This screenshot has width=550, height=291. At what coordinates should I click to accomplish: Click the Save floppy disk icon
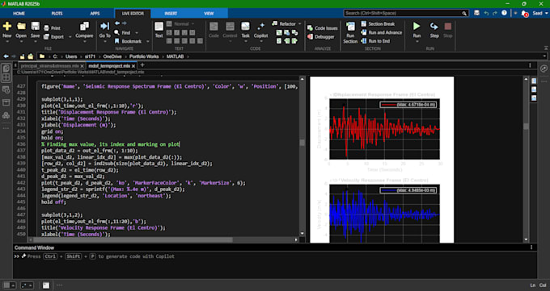(x=35, y=27)
